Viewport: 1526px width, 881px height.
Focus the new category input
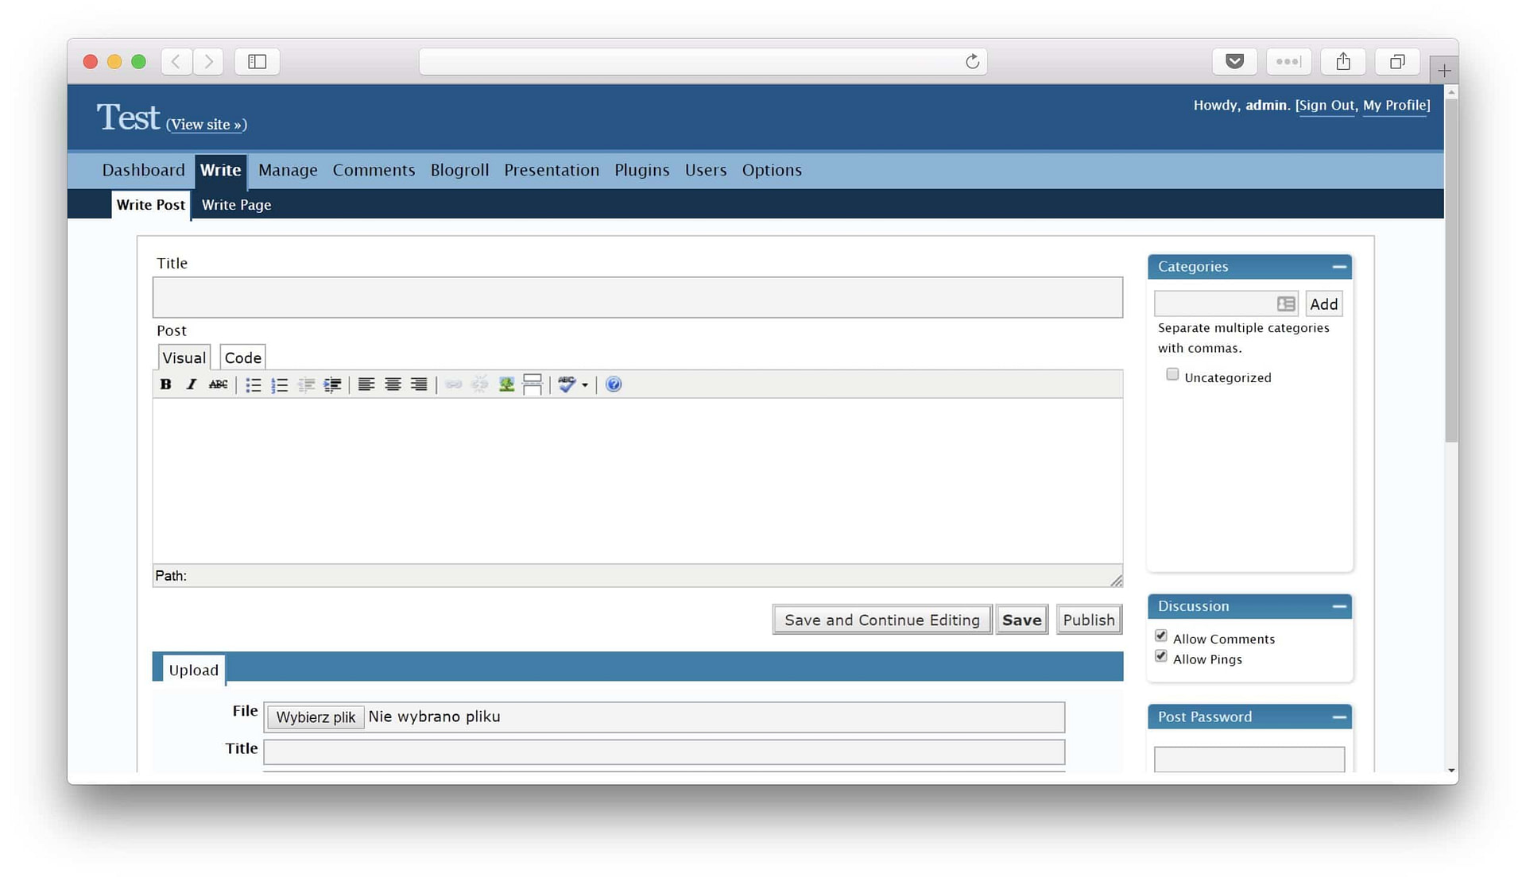tap(1226, 304)
